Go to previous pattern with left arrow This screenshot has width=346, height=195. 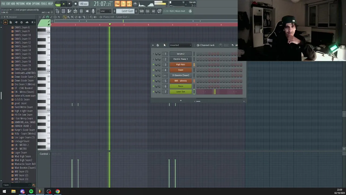click(114, 11)
